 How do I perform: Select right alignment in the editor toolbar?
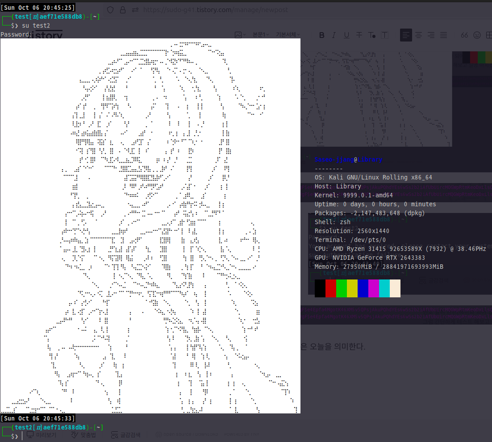click(431, 35)
